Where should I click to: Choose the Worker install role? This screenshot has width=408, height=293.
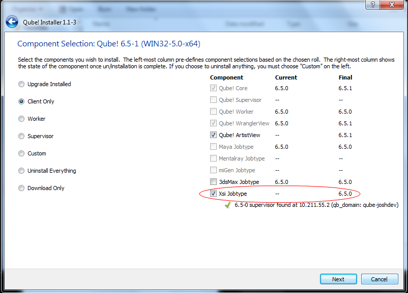pos(21,119)
